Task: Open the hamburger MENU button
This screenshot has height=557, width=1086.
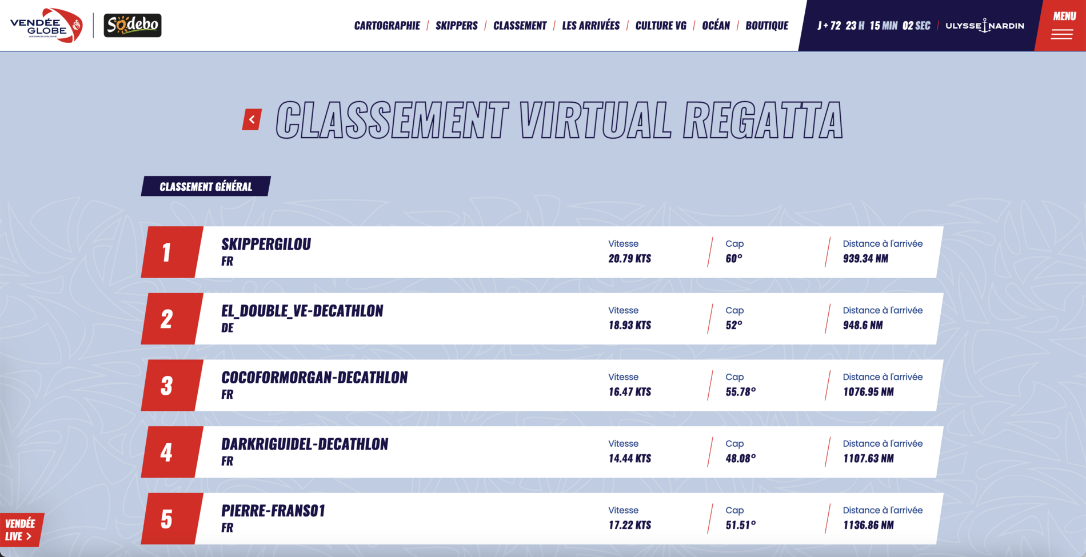Action: pyautogui.click(x=1062, y=26)
